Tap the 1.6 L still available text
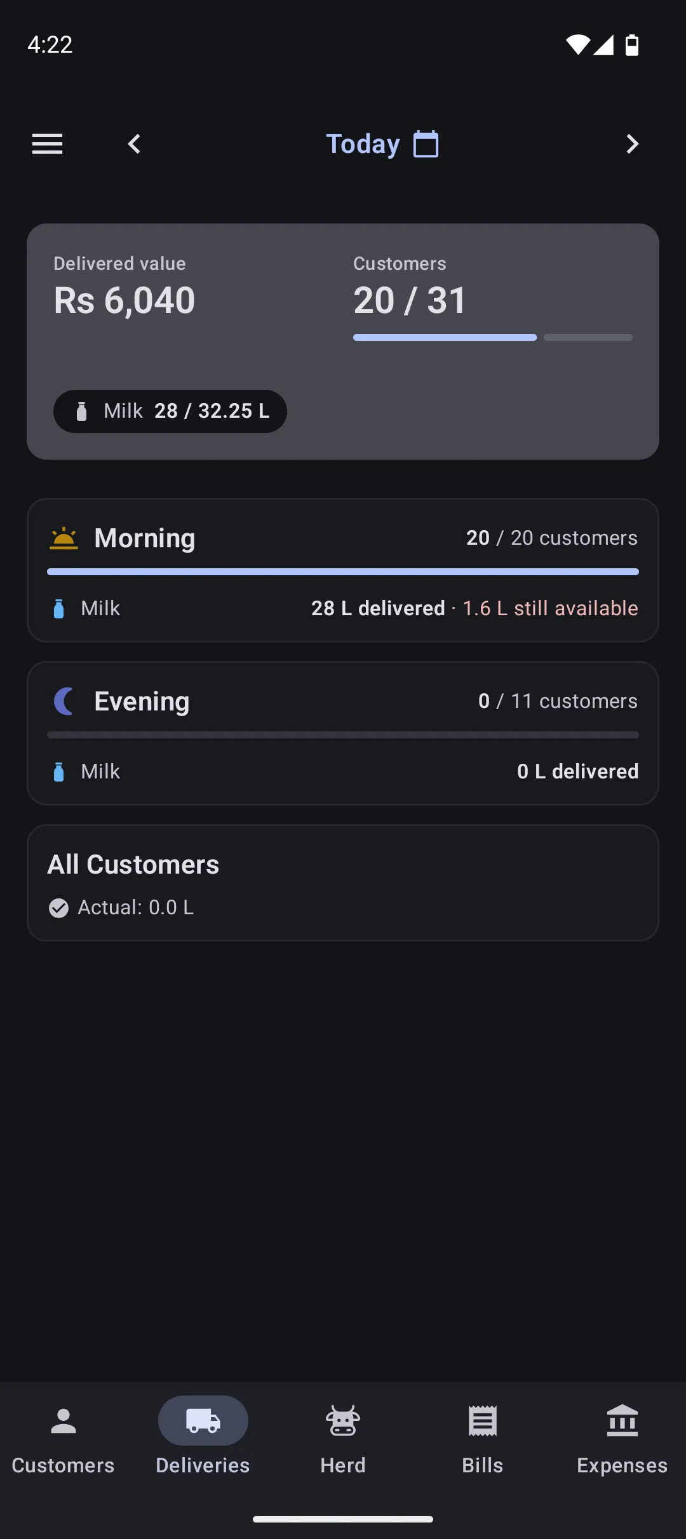The height and width of the screenshot is (1539, 686). tap(550, 608)
